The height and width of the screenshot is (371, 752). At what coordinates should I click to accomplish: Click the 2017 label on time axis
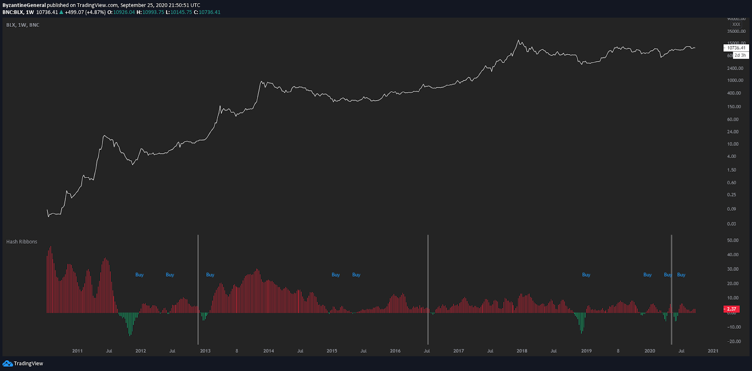click(459, 351)
